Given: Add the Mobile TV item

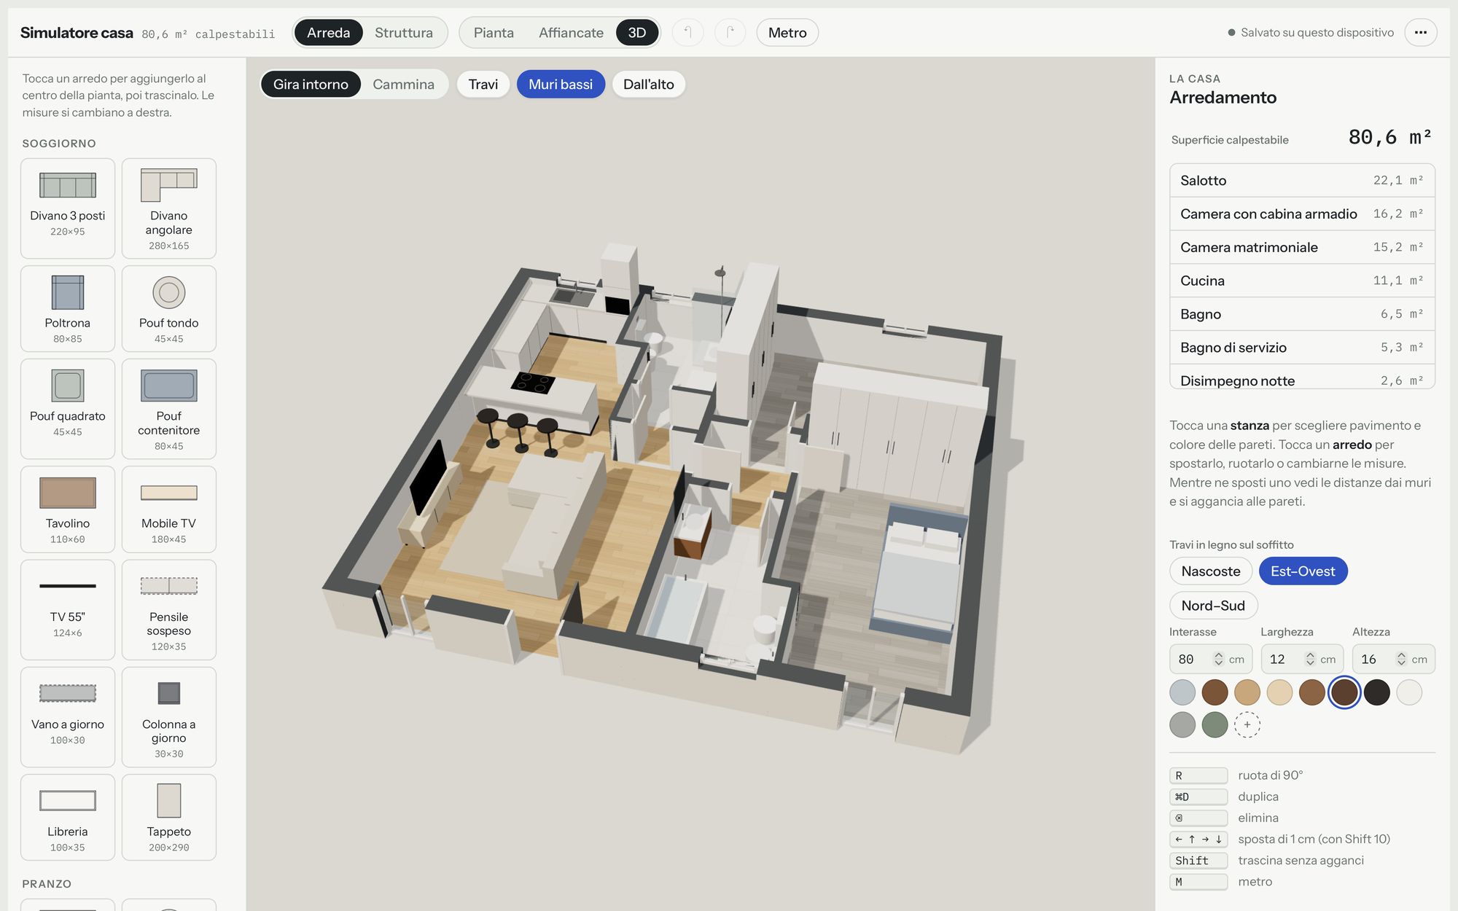Looking at the screenshot, I should [x=169, y=509].
